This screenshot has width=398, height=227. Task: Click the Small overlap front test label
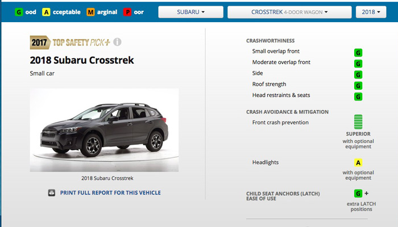click(x=276, y=51)
